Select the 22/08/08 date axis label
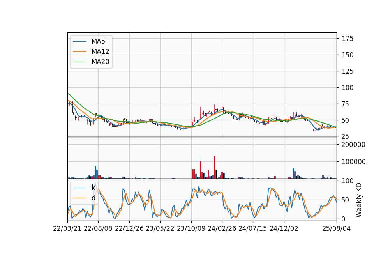 [98, 228]
